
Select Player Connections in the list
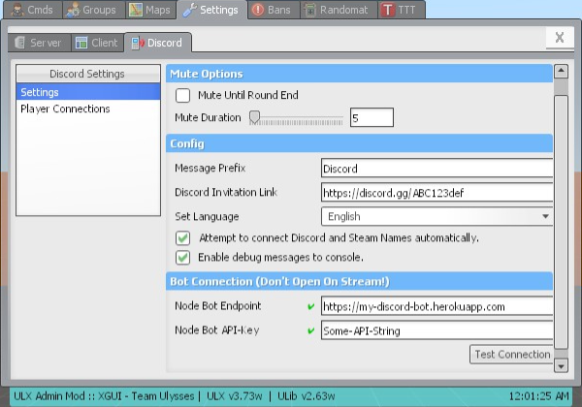[x=88, y=109]
